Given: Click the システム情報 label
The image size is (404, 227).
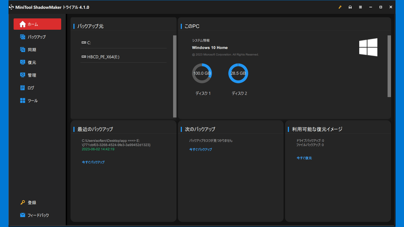Looking at the screenshot, I should [x=201, y=40].
